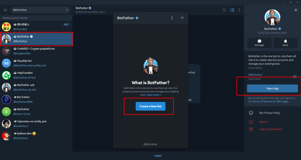This screenshot has width=301, height=160.
Task: Open Terms of Service for Mini Apps
Action: (x=270, y=102)
